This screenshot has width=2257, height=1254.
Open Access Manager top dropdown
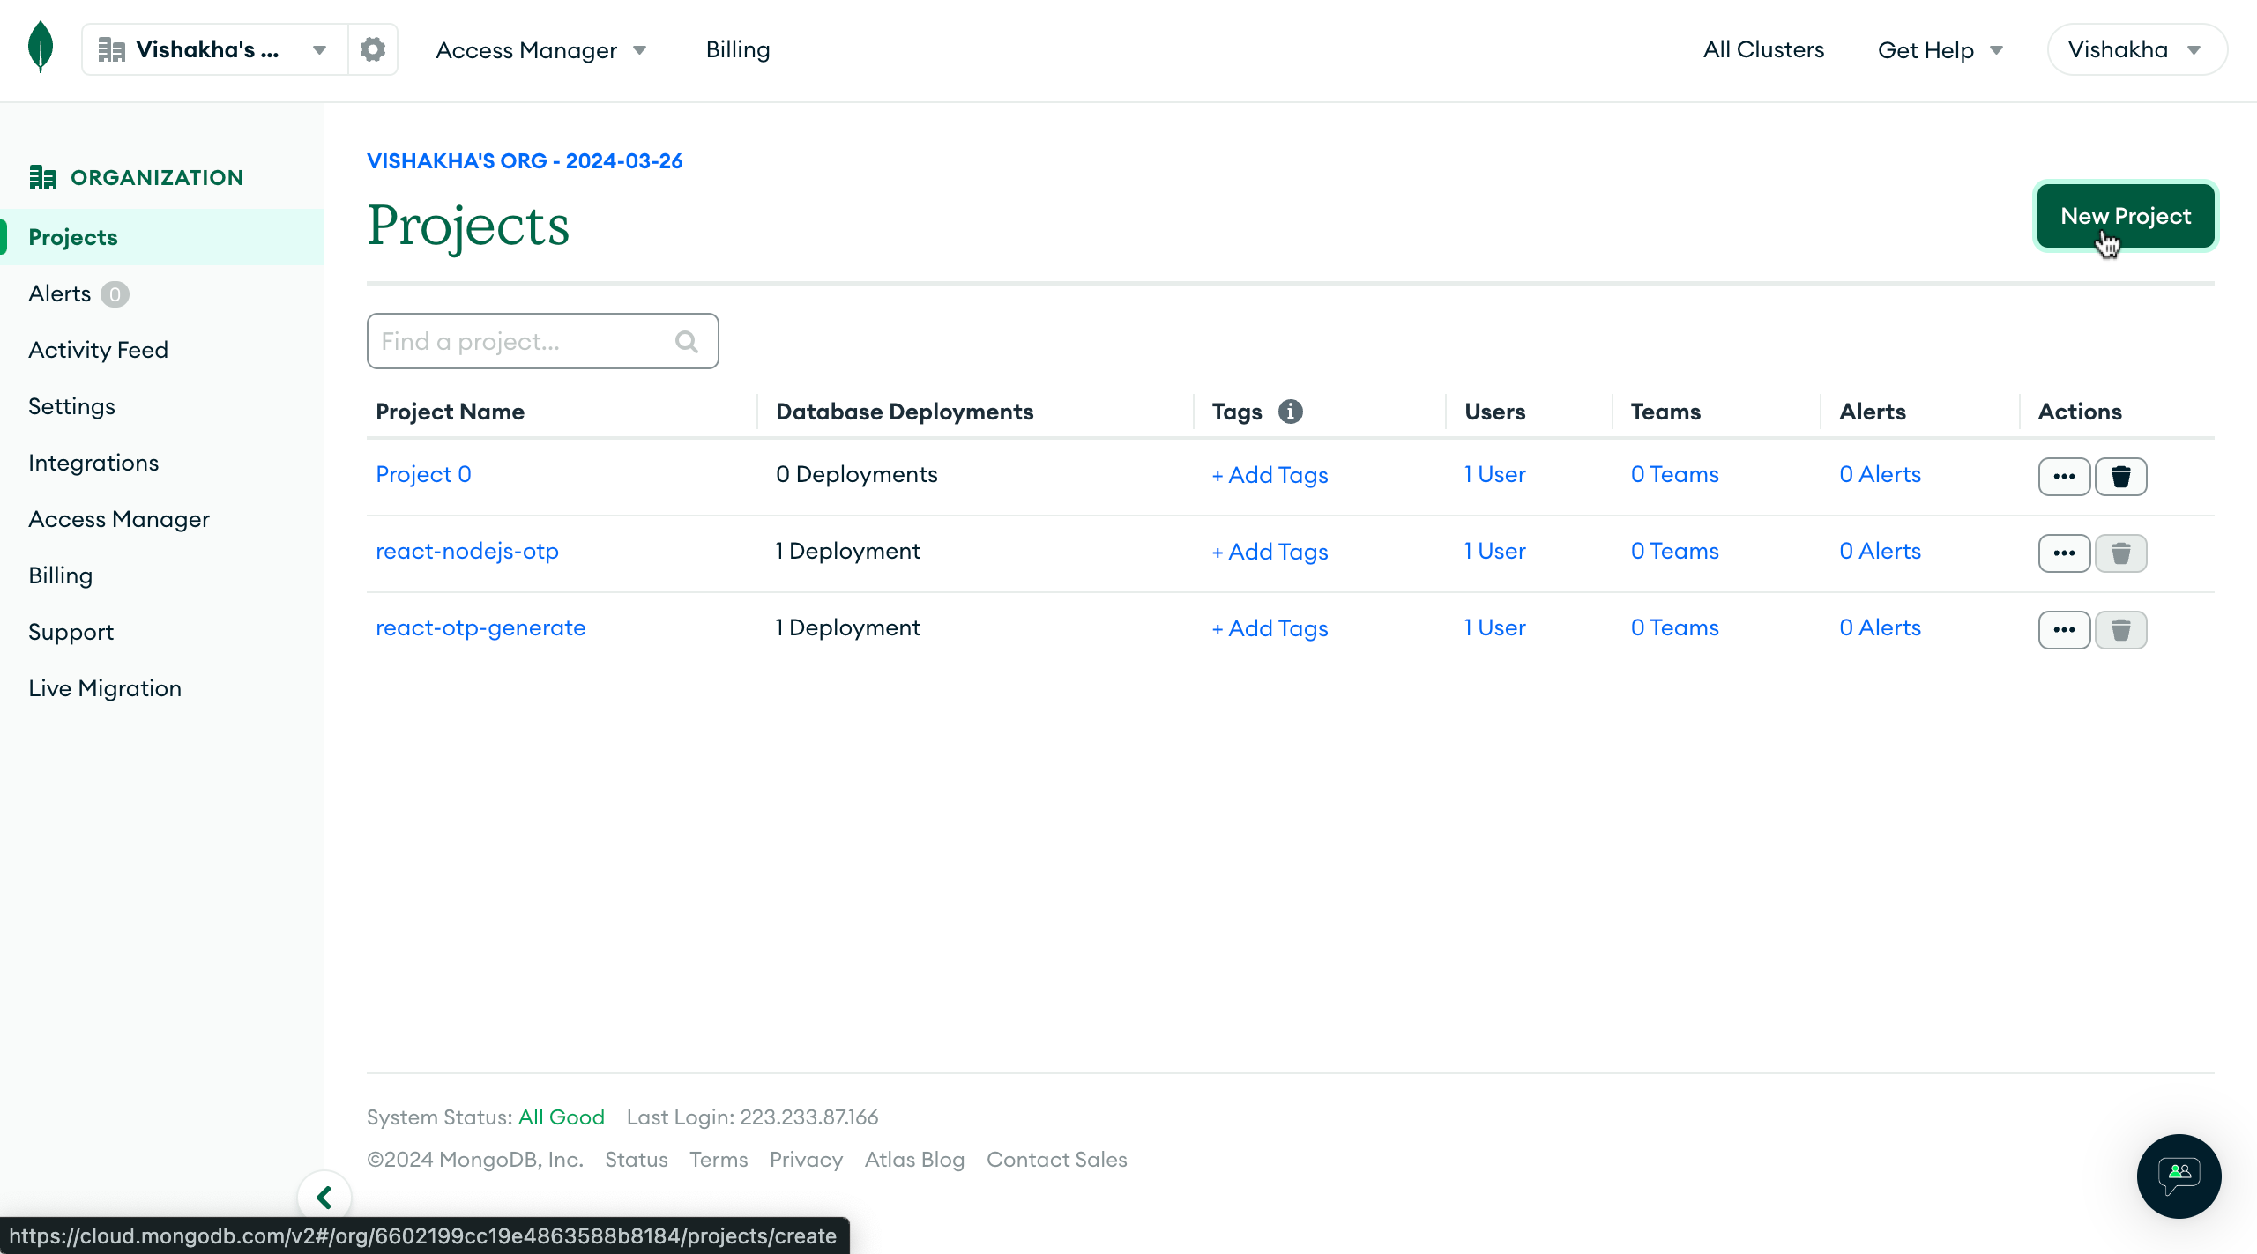pyautogui.click(x=541, y=50)
